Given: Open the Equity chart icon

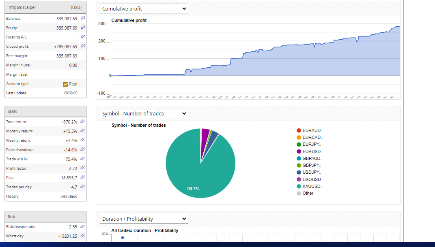Looking at the screenshot, I should tap(83, 28).
